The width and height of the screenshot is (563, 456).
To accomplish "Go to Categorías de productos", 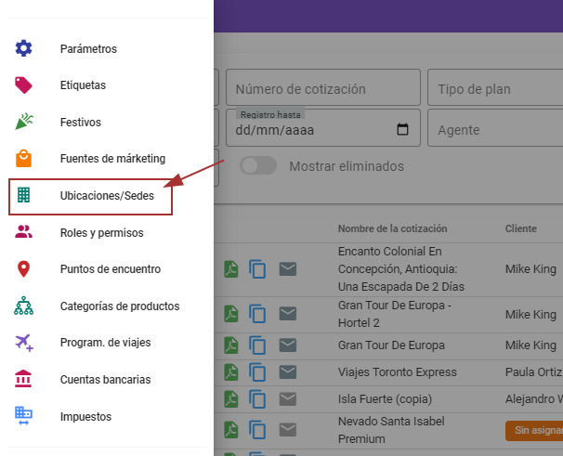I will coord(119,306).
